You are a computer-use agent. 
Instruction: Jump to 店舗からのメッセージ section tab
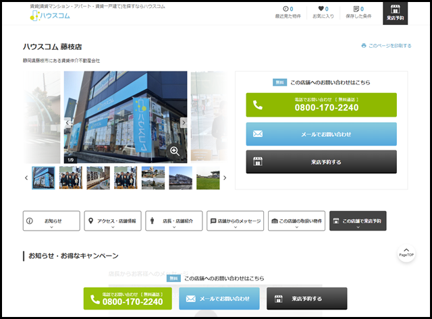click(236, 221)
